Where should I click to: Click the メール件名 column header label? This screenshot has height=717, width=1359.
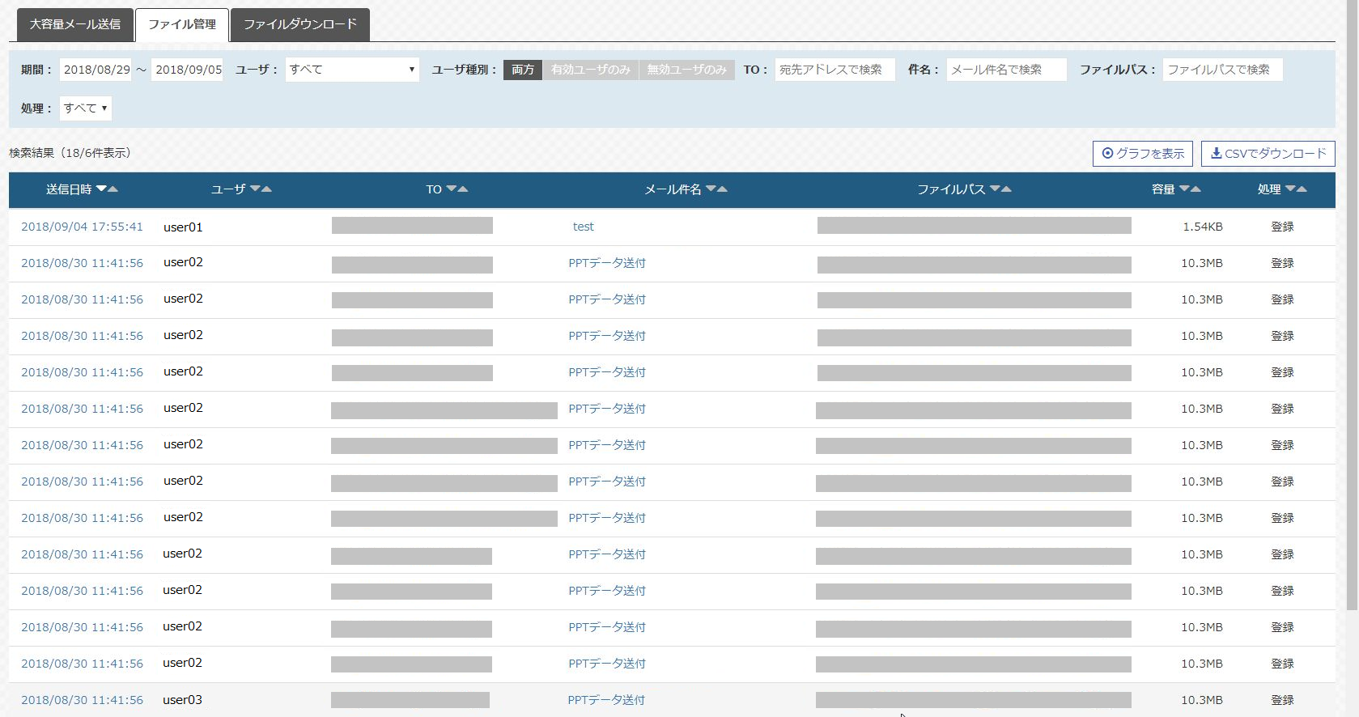click(673, 189)
